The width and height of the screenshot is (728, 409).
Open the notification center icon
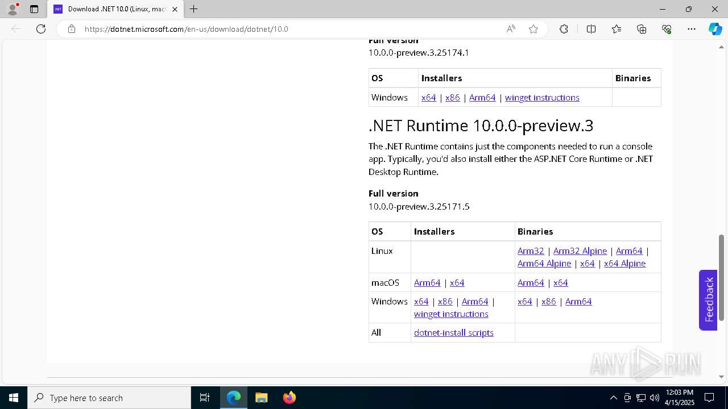point(709,398)
